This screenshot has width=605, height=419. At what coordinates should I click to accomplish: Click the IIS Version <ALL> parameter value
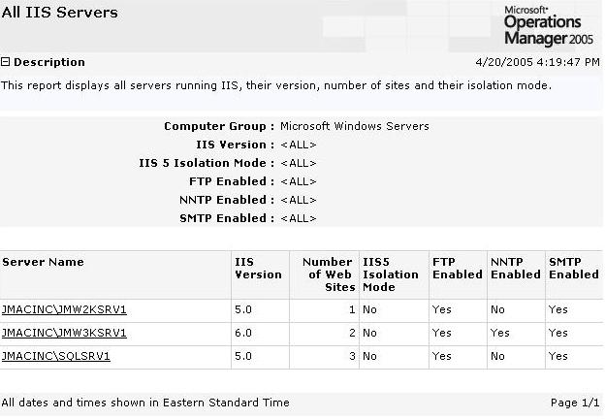click(x=299, y=145)
